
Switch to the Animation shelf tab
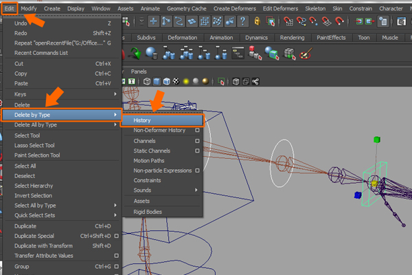221,38
